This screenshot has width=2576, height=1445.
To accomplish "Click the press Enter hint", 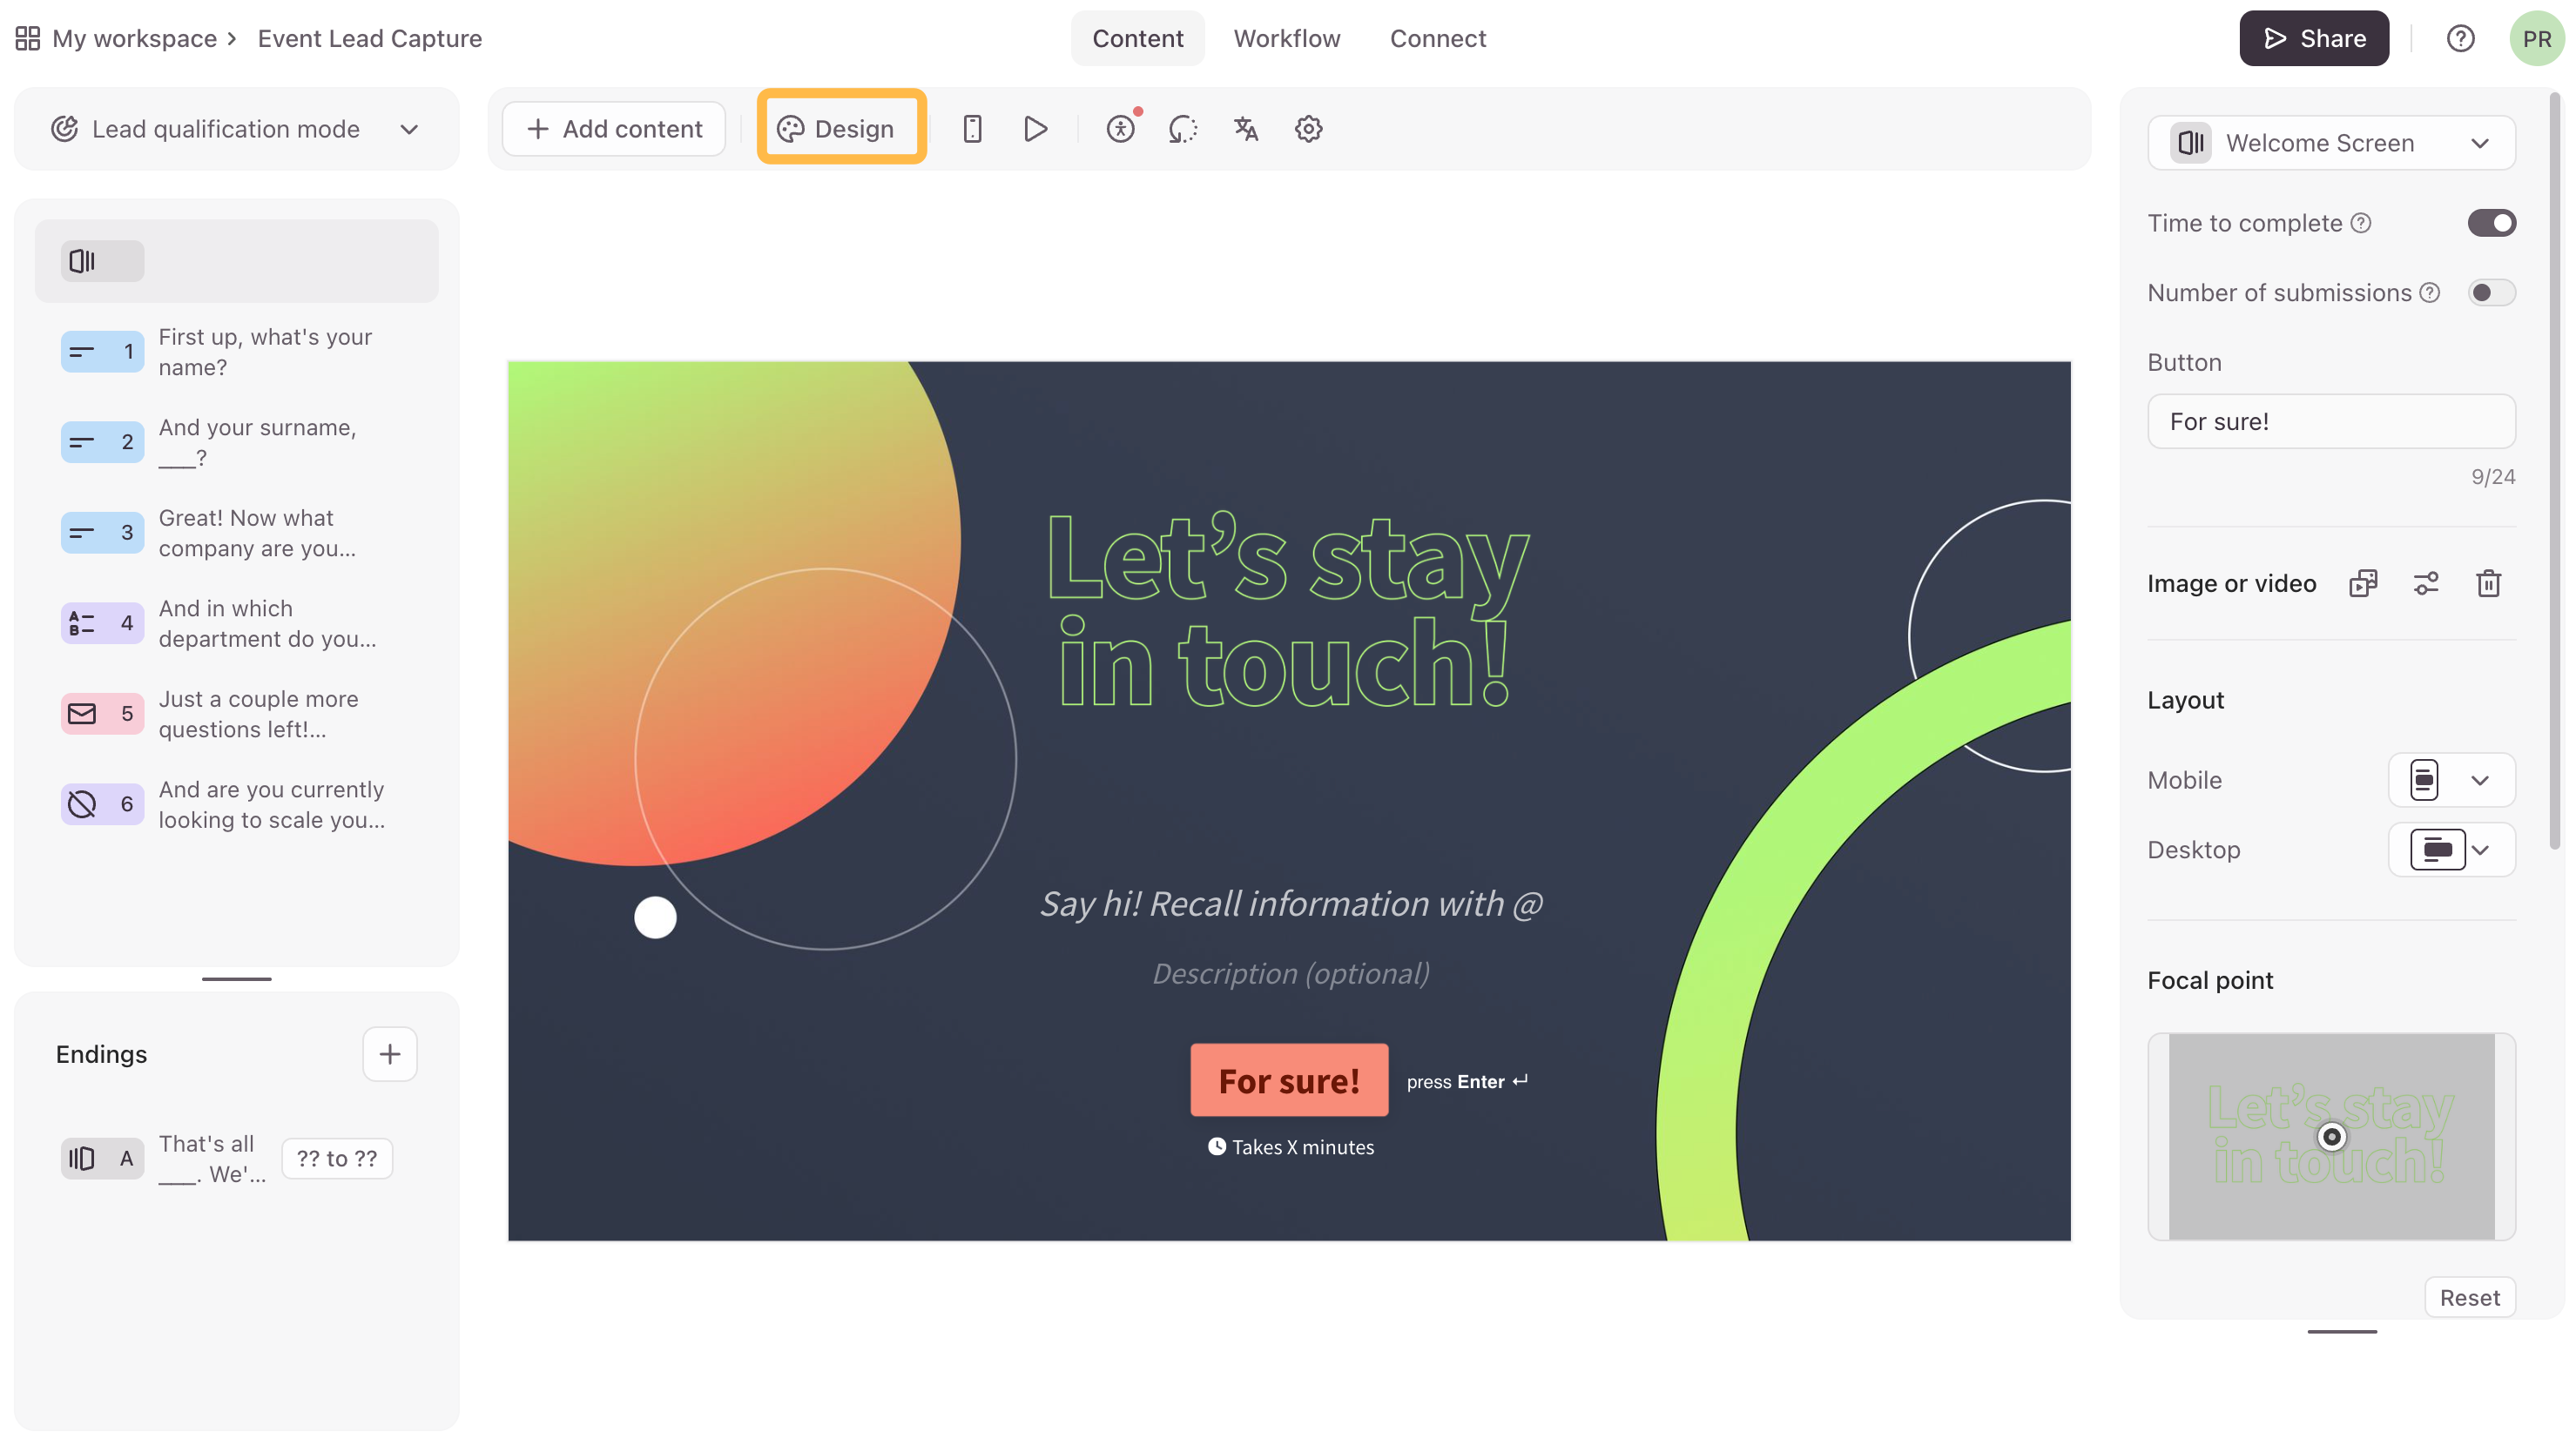I will [x=1467, y=1081].
